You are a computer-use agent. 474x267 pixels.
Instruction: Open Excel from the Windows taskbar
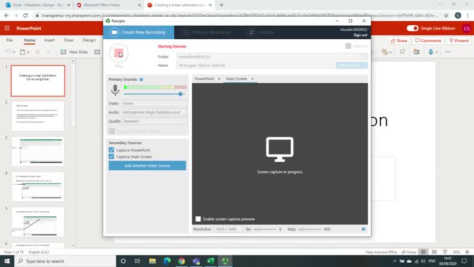(210, 261)
